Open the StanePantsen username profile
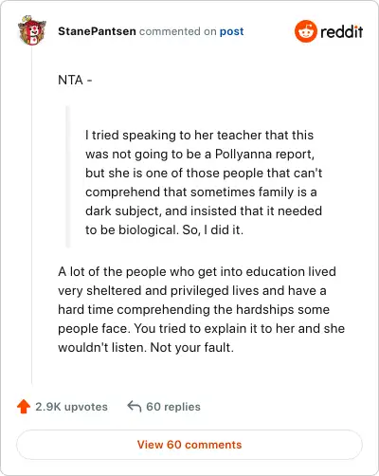Viewport: 379px width, 476px height. pyautogui.click(x=97, y=31)
